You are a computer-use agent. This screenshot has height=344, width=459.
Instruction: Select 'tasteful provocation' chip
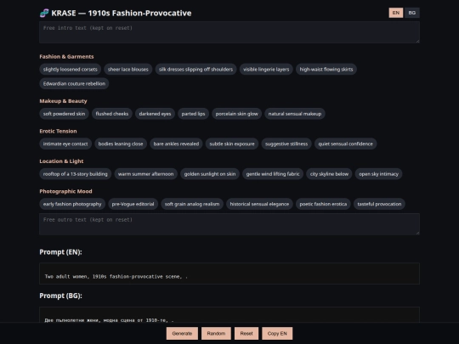point(379,204)
